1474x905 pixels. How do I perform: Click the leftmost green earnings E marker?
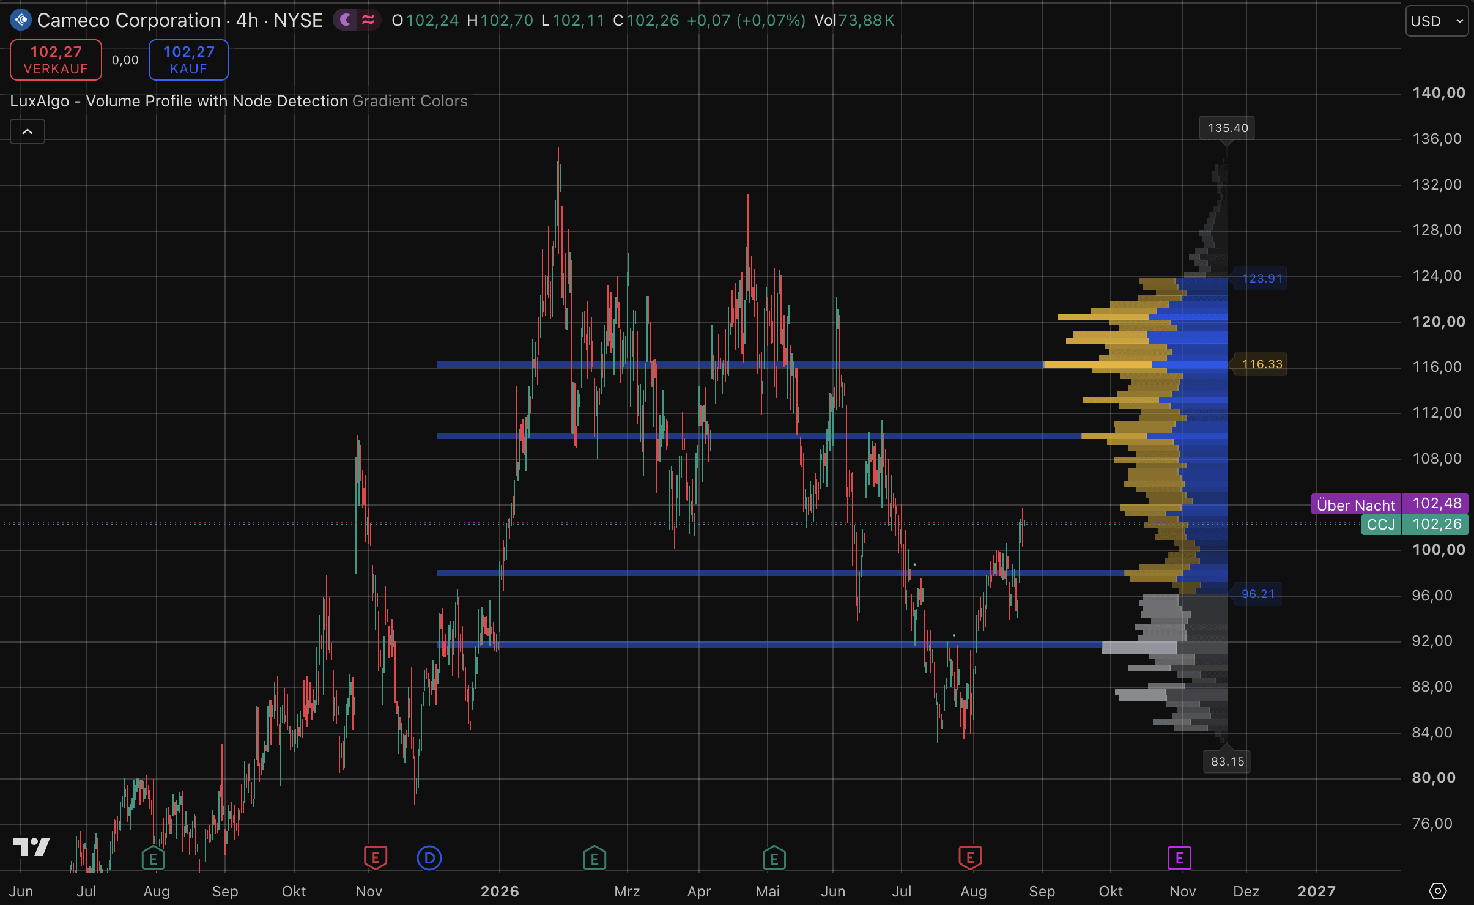tap(154, 858)
